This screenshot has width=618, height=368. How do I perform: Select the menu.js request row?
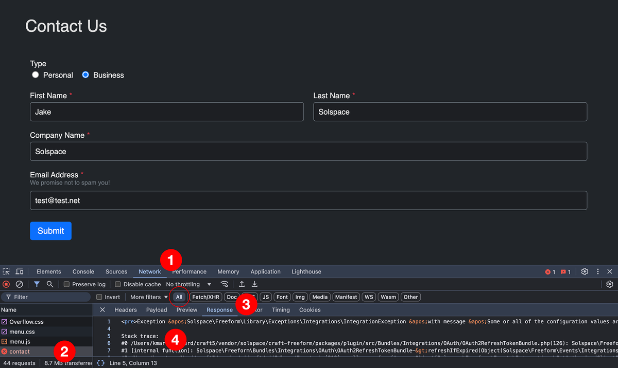[x=46, y=341]
